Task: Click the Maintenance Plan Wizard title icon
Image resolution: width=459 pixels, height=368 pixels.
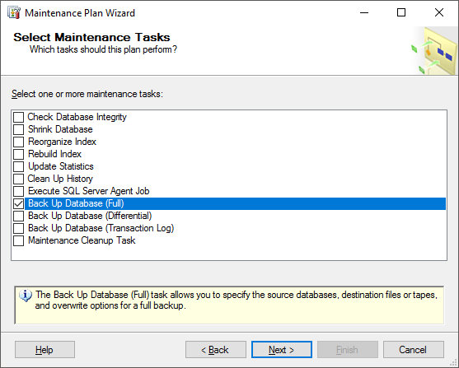Action: 14,13
